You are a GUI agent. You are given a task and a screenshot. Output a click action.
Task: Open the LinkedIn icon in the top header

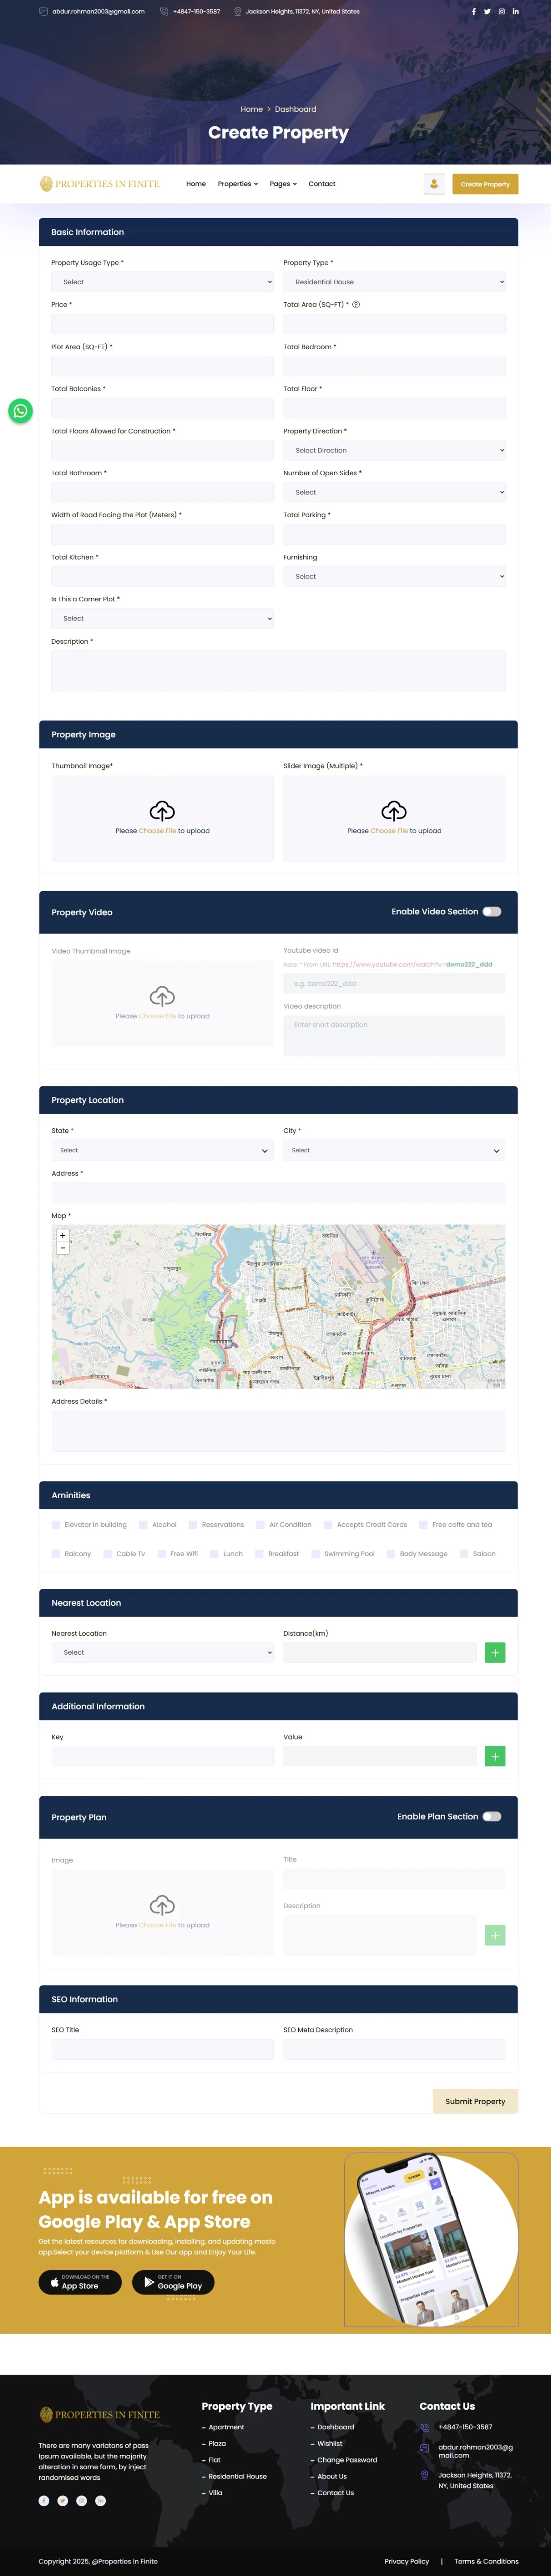[x=515, y=12]
